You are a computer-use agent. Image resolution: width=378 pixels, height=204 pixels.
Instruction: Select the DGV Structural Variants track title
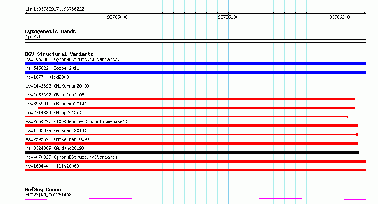[59, 54]
